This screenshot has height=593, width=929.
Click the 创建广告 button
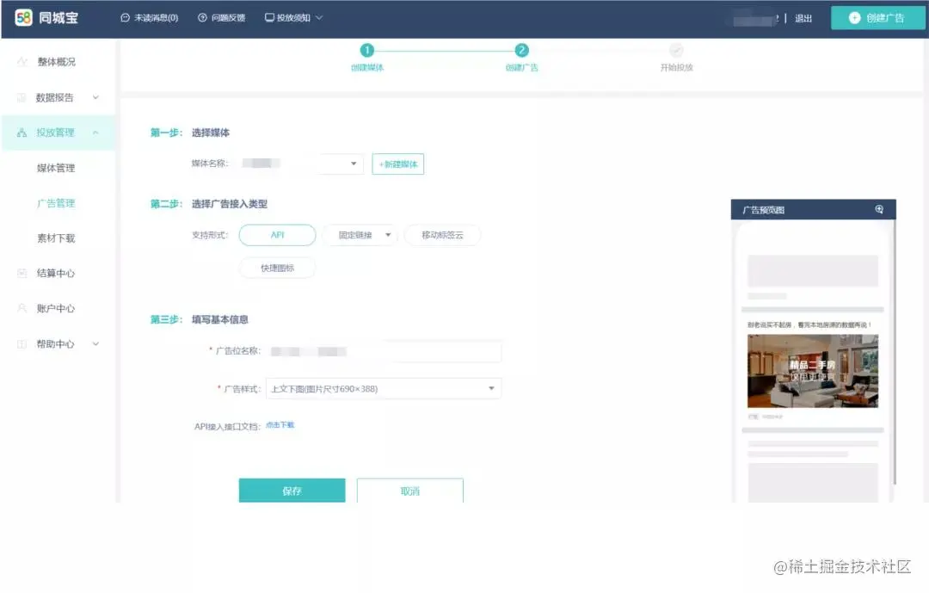[877, 18]
